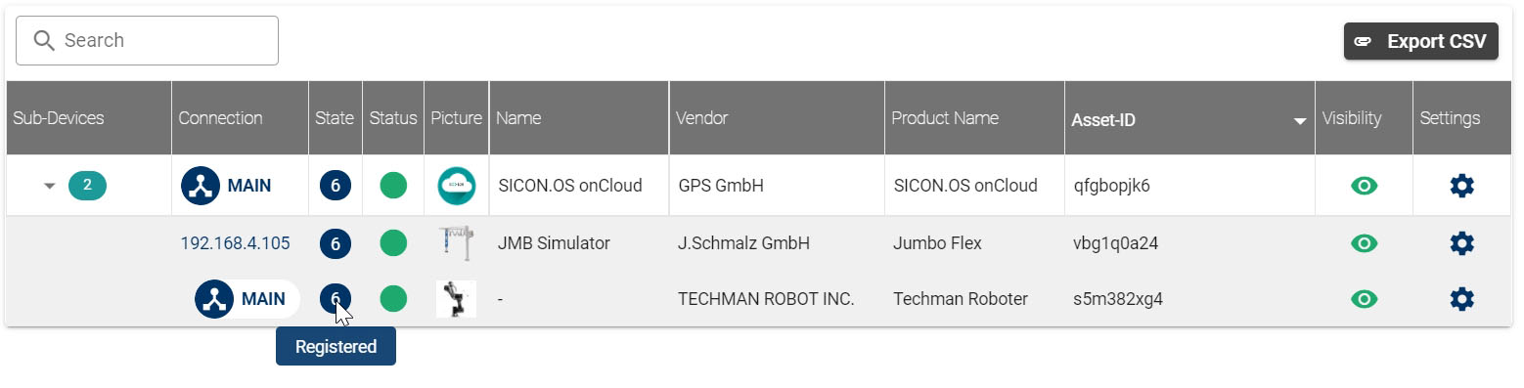Collapse sub-devices arrow of SICON.OS onCloud
Image resolution: width=1524 pixels, height=388 pixels.
pyautogui.click(x=49, y=186)
